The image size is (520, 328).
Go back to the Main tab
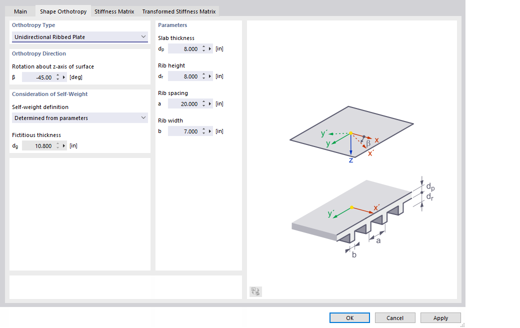coord(20,11)
